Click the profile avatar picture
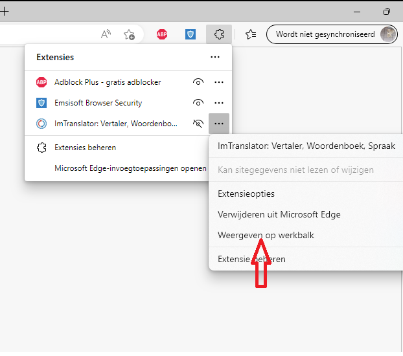Screen dimensions: 403x356 point(388,34)
